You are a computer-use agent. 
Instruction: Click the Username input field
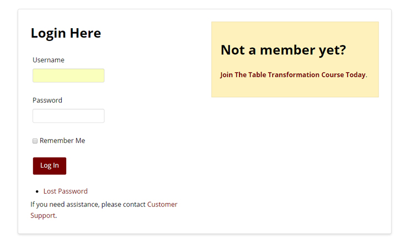pyautogui.click(x=68, y=76)
